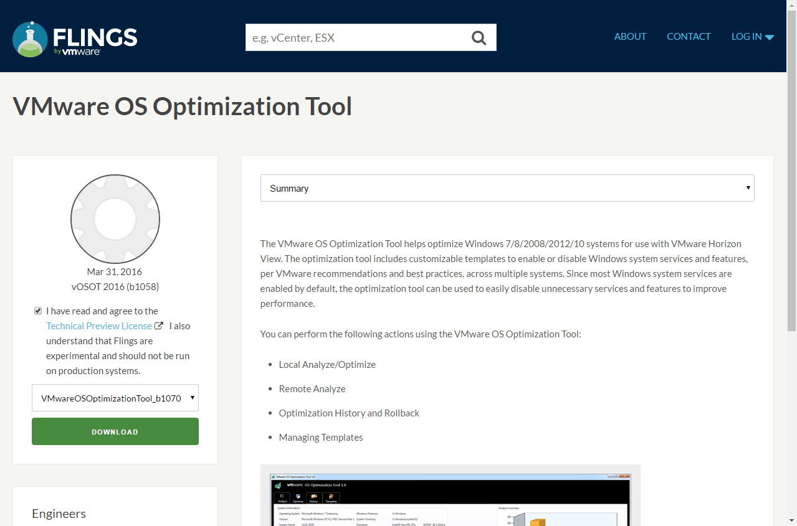This screenshot has width=797, height=526.
Task: Click the OS Optimization Tool screenshot thumbnail
Action: coord(450,495)
